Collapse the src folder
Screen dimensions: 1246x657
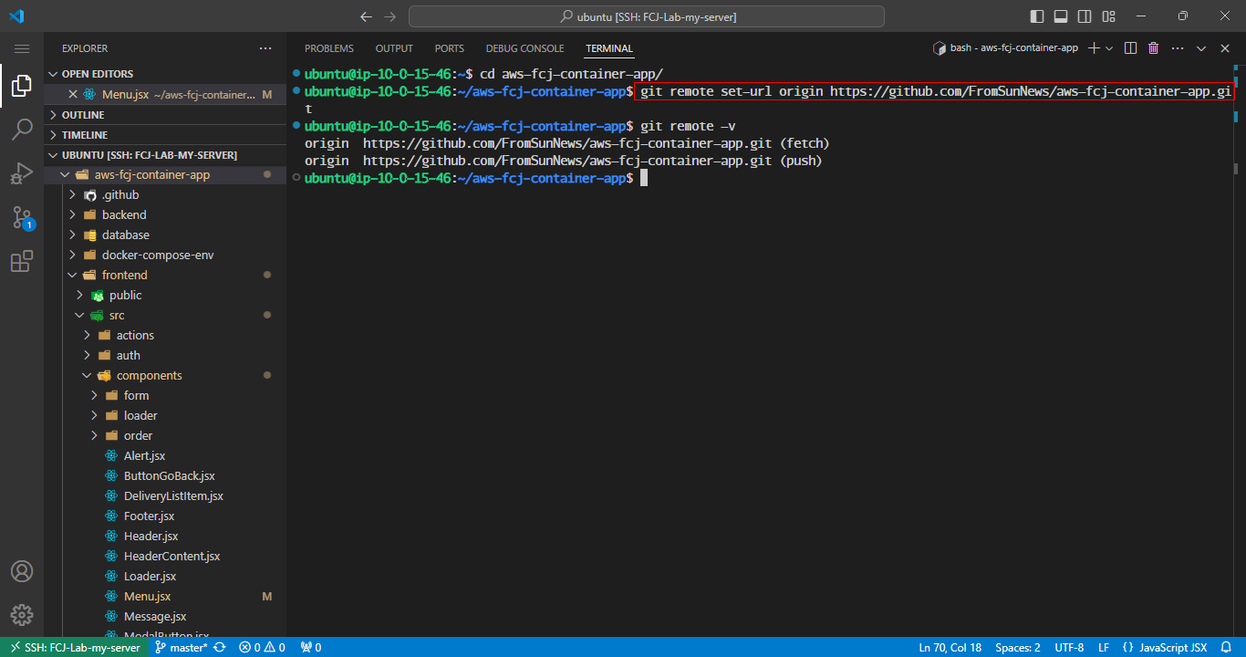(165, 316)
